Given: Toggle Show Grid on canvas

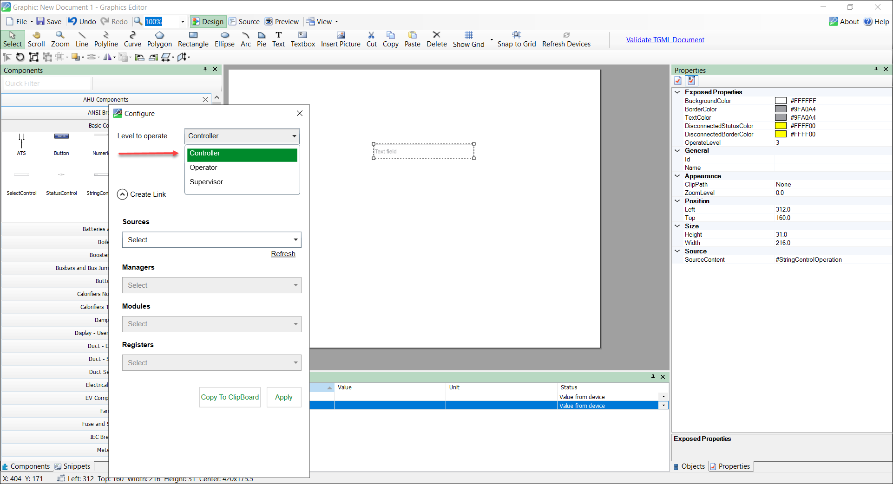Looking at the screenshot, I should pyautogui.click(x=468, y=39).
